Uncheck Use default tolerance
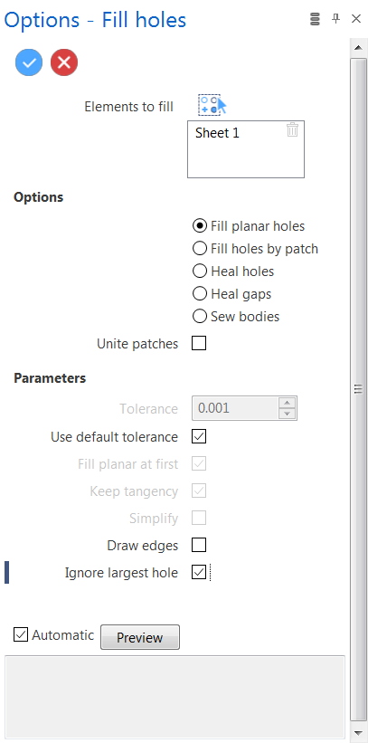368x743 pixels. point(199,436)
